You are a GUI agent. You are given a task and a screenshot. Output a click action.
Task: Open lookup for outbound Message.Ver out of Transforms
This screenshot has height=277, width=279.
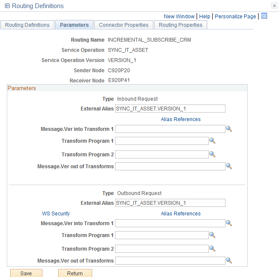(229, 260)
